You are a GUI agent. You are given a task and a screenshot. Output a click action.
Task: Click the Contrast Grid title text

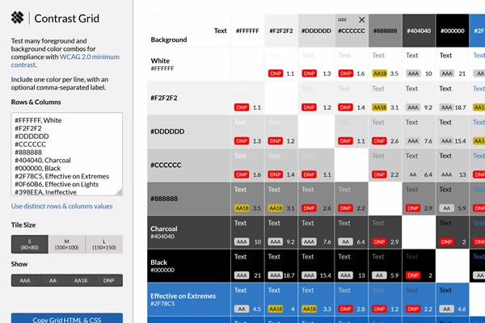click(x=67, y=19)
